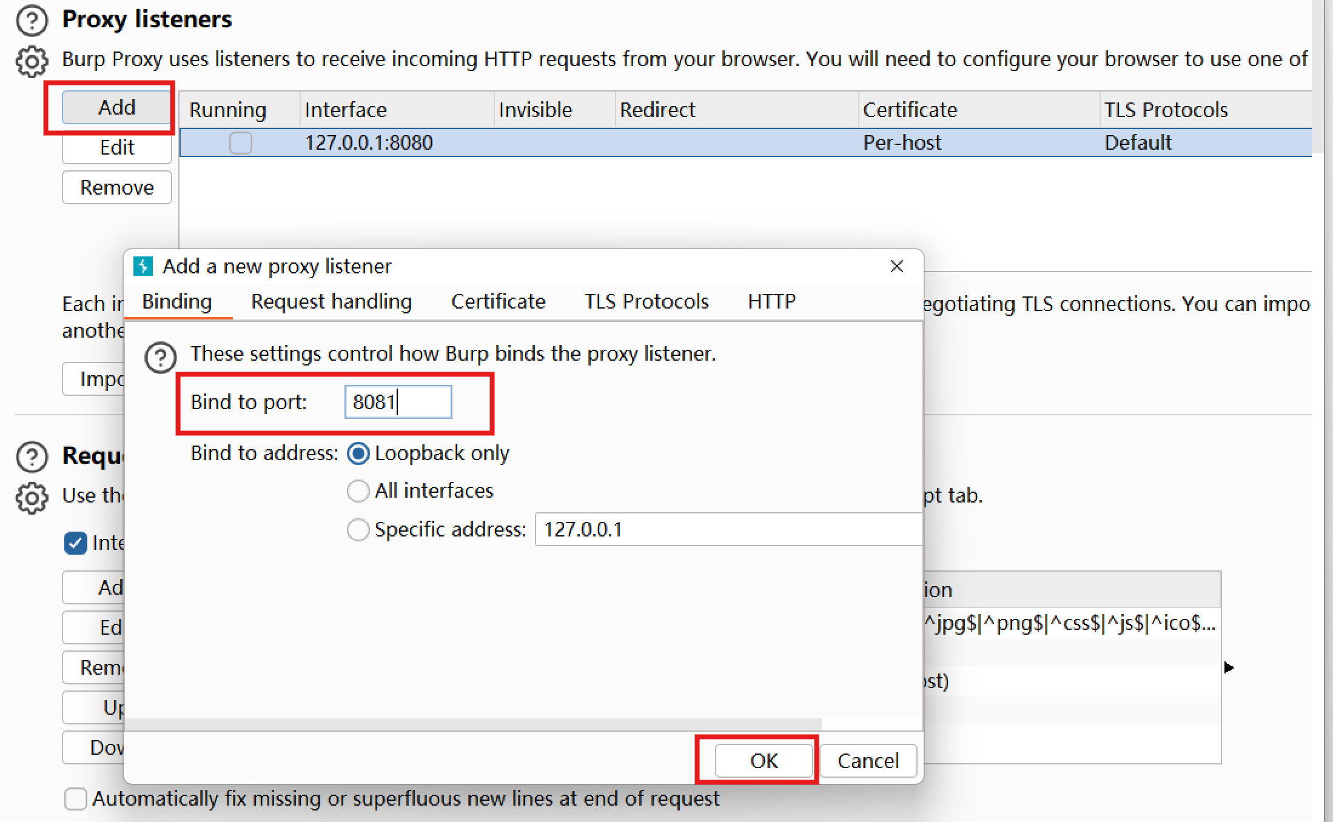Open the Proxy listeners settings gear
The width and height of the screenshot is (1333, 822).
[x=32, y=61]
